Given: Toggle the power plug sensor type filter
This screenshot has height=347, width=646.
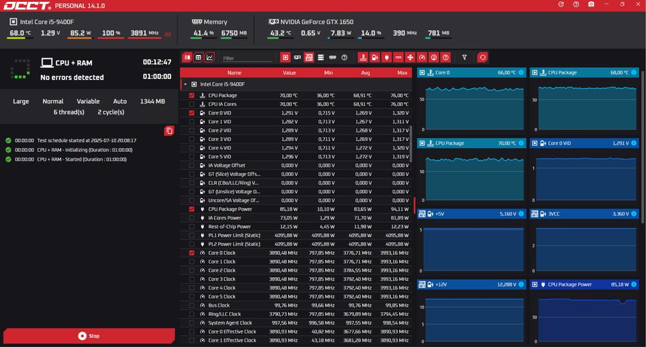Looking at the screenshot, I should (x=386, y=58).
